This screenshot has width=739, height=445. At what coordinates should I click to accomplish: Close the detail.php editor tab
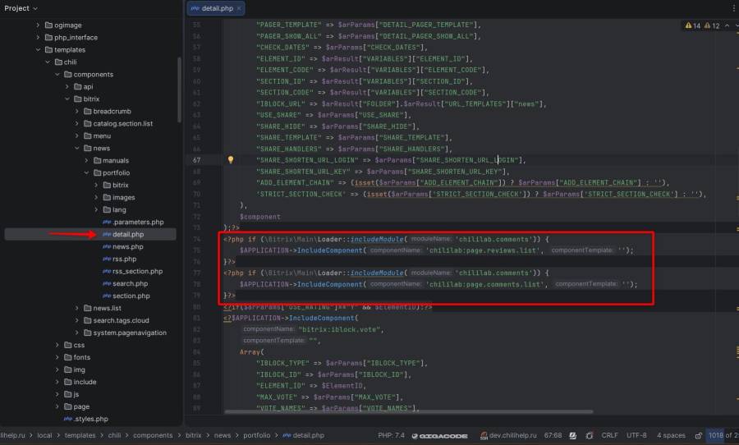point(238,8)
